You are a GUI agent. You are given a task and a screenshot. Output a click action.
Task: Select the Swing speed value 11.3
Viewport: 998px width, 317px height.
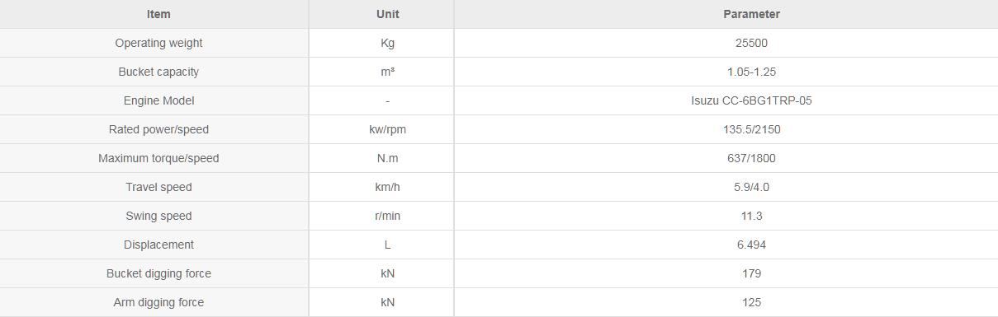coord(751,216)
